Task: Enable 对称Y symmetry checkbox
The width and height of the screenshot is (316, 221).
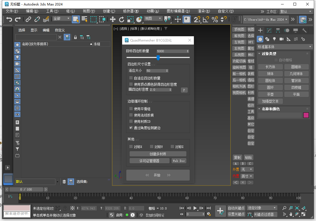Action: point(152,147)
